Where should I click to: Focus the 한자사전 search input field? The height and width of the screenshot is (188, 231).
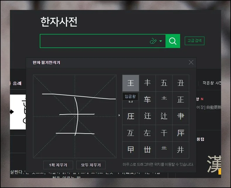(x=94, y=41)
